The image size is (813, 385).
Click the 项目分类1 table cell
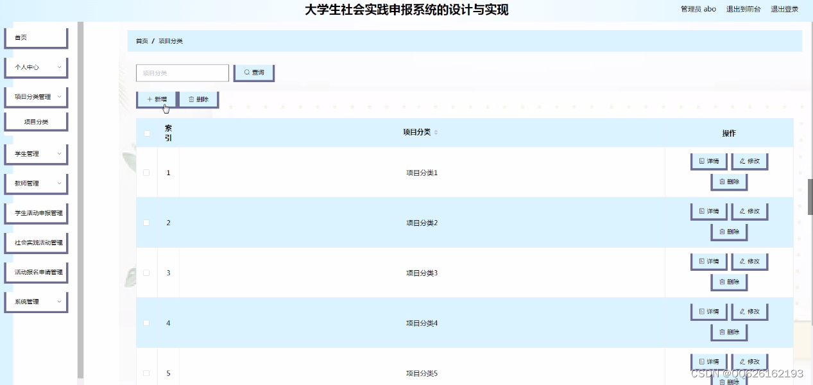tap(422, 173)
